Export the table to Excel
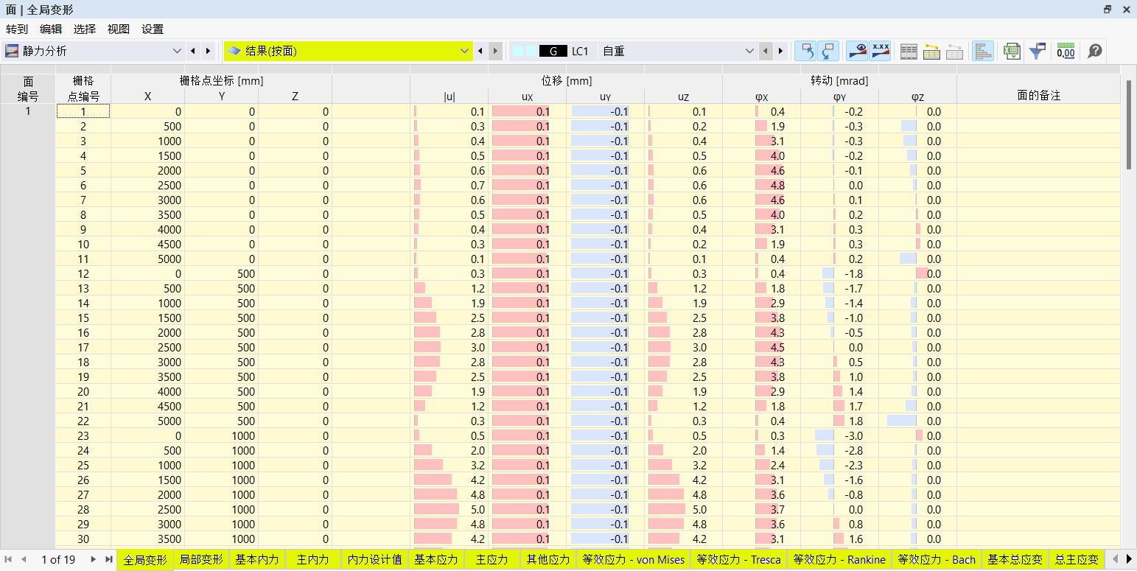 tap(1012, 51)
